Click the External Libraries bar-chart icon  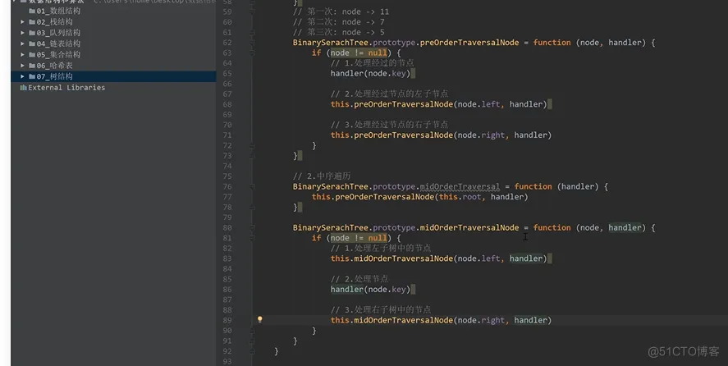coord(23,87)
